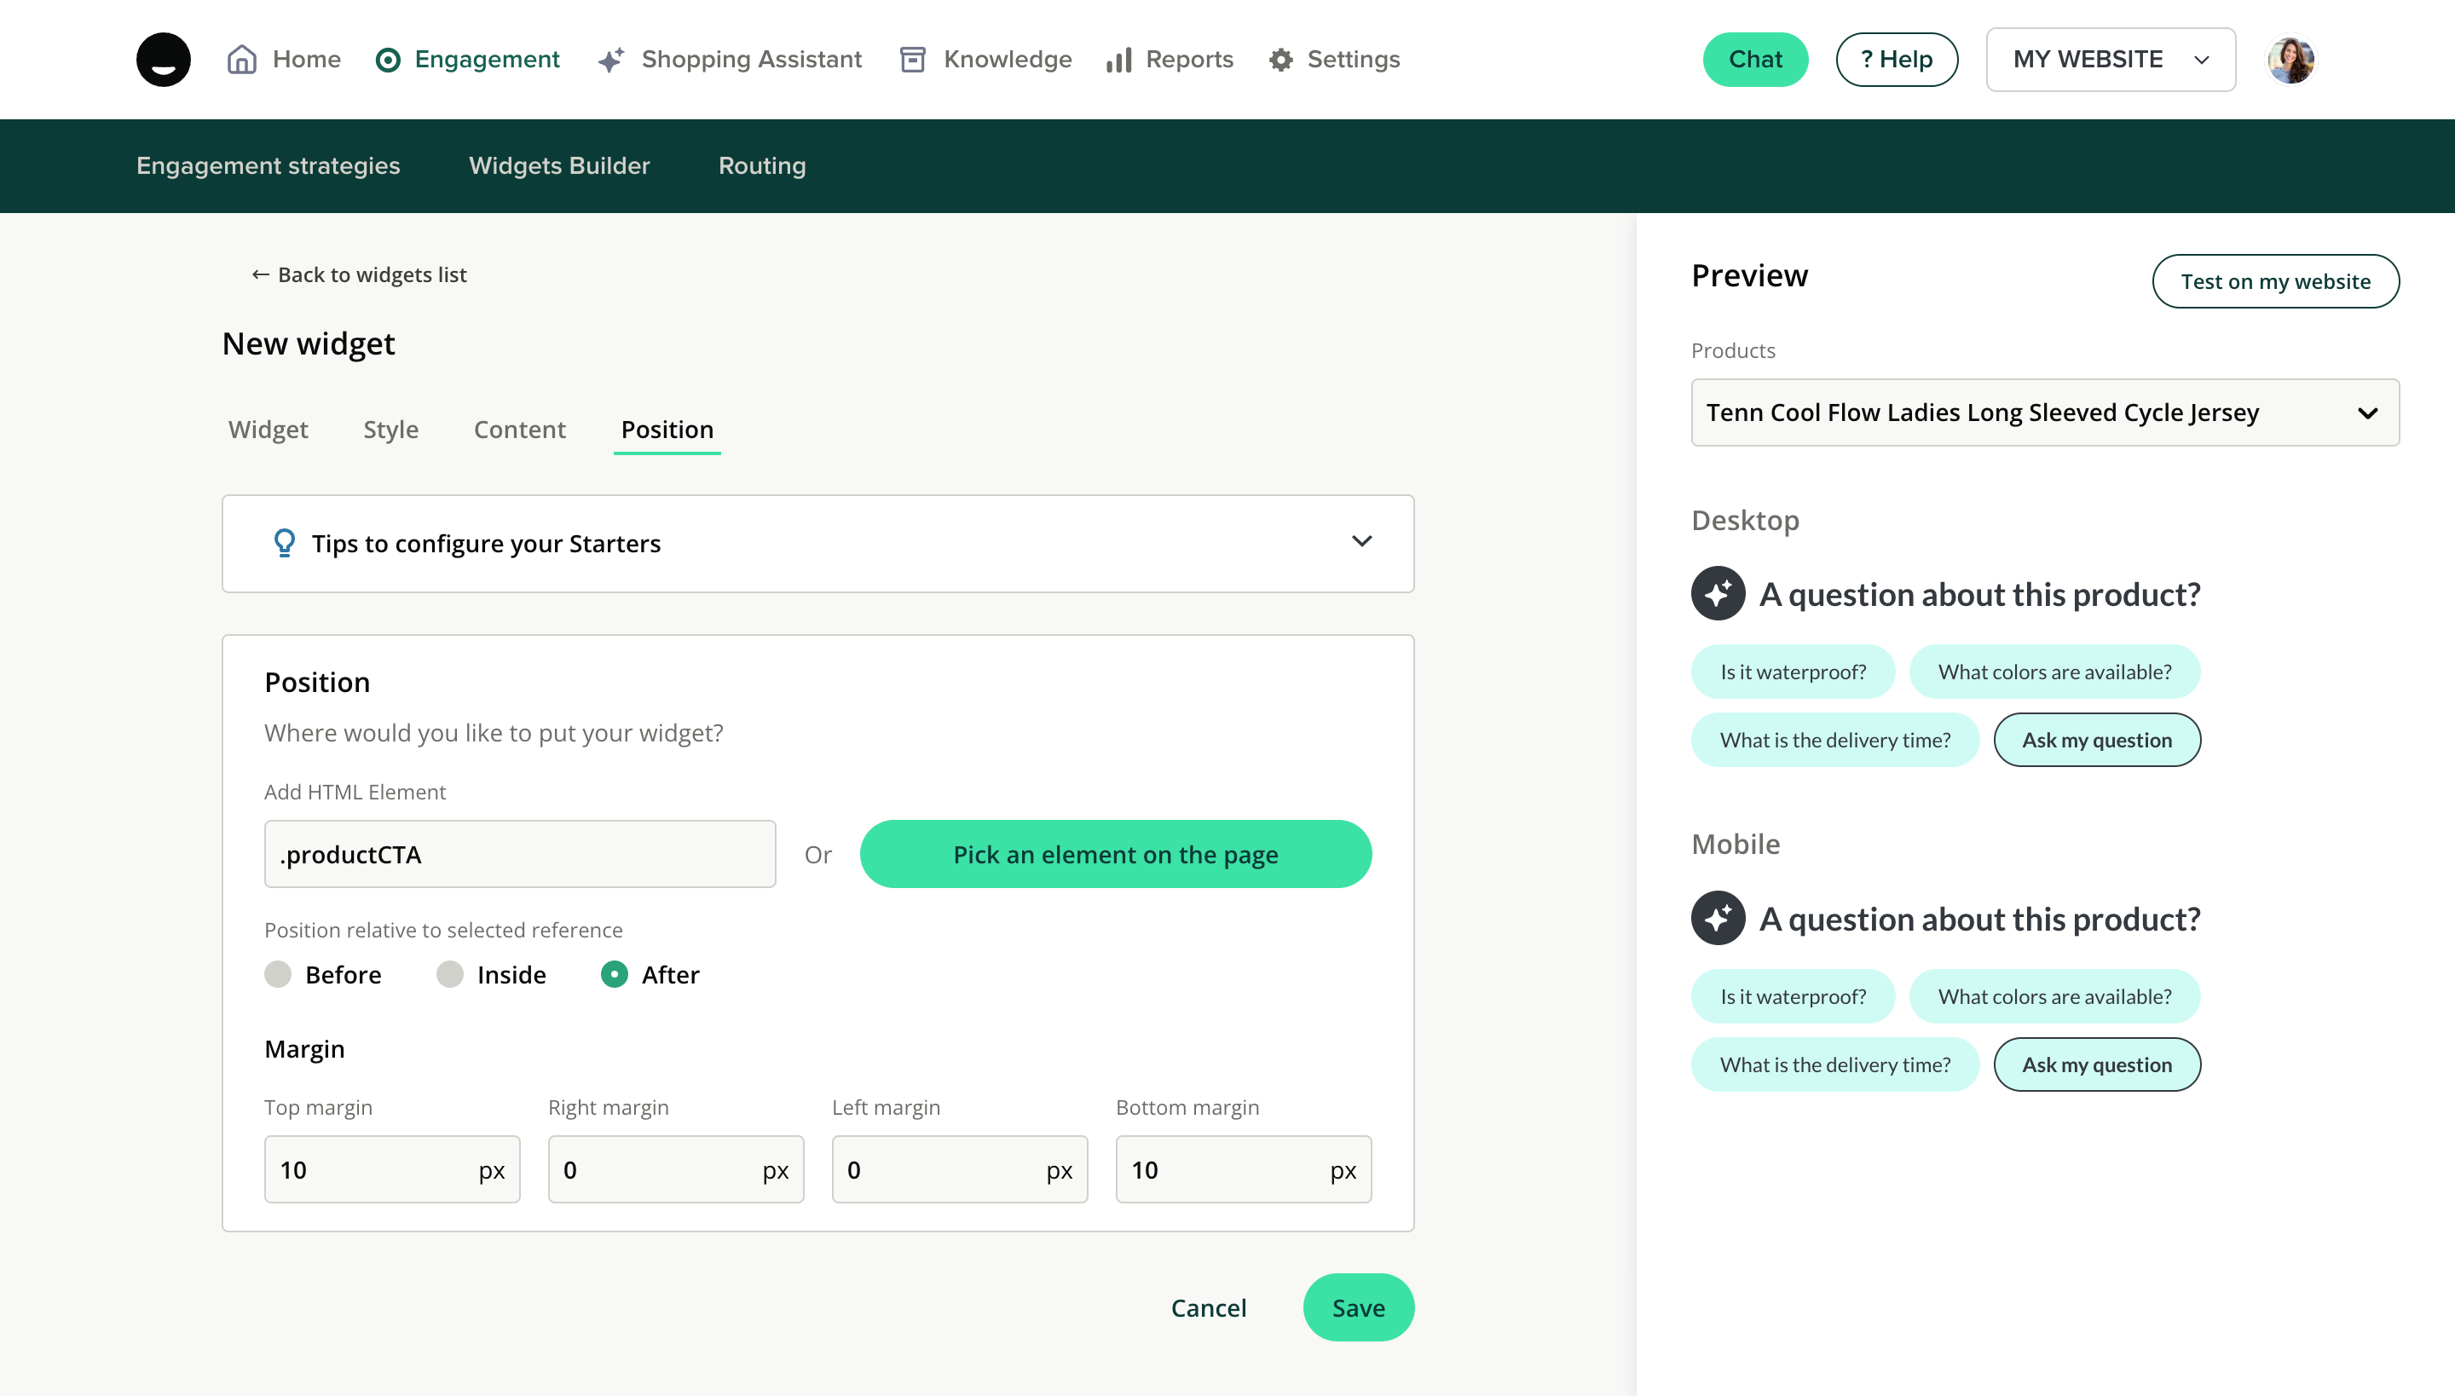Viewport: 2455px width, 1396px height.
Task: Click the Knowledge archive box icon
Action: click(x=912, y=60)
